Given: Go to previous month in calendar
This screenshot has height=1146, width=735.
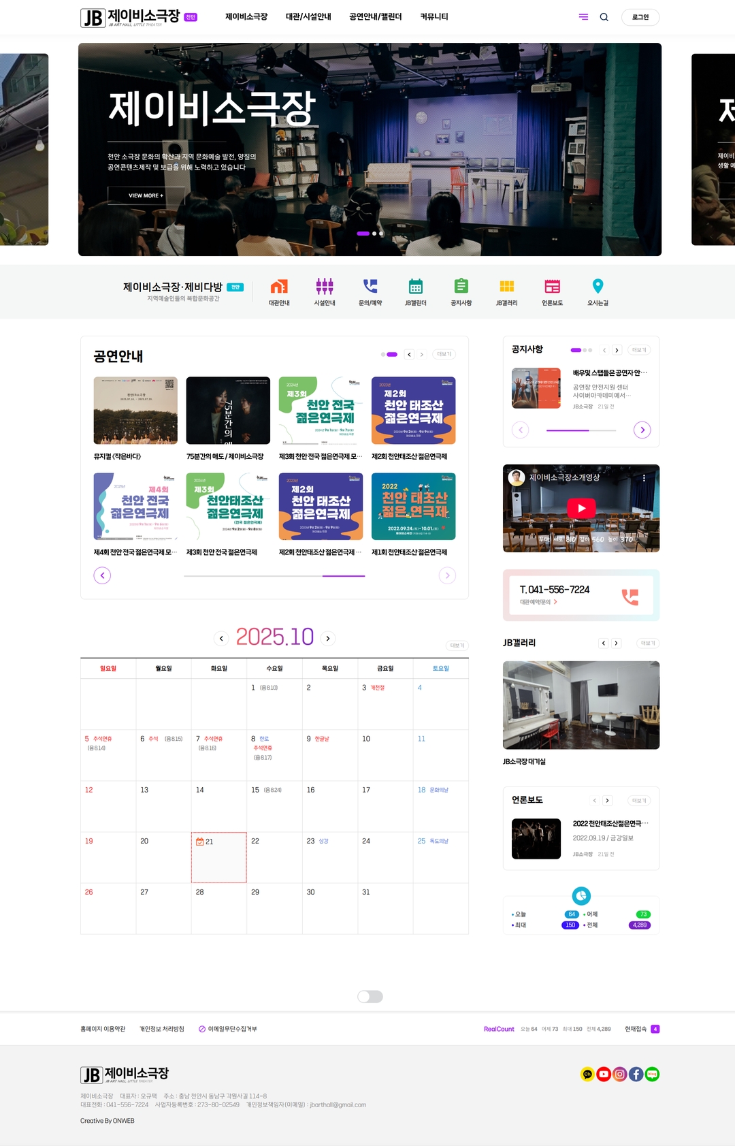Looking at the screenshot, I should [x=221, y=638].
